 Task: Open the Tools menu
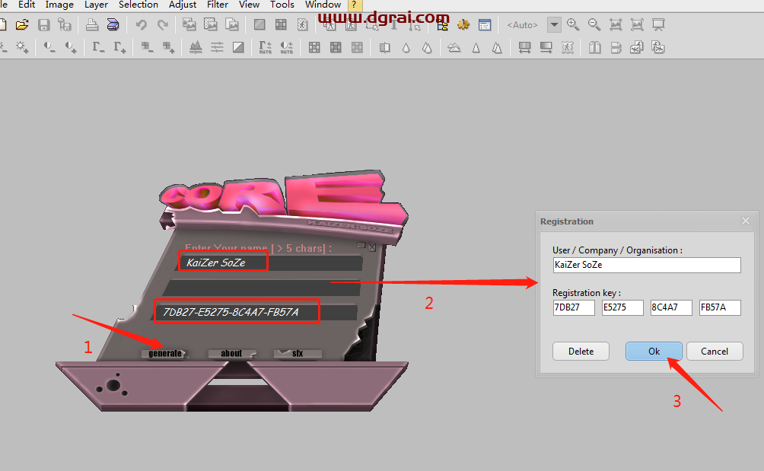pos(282,5)
